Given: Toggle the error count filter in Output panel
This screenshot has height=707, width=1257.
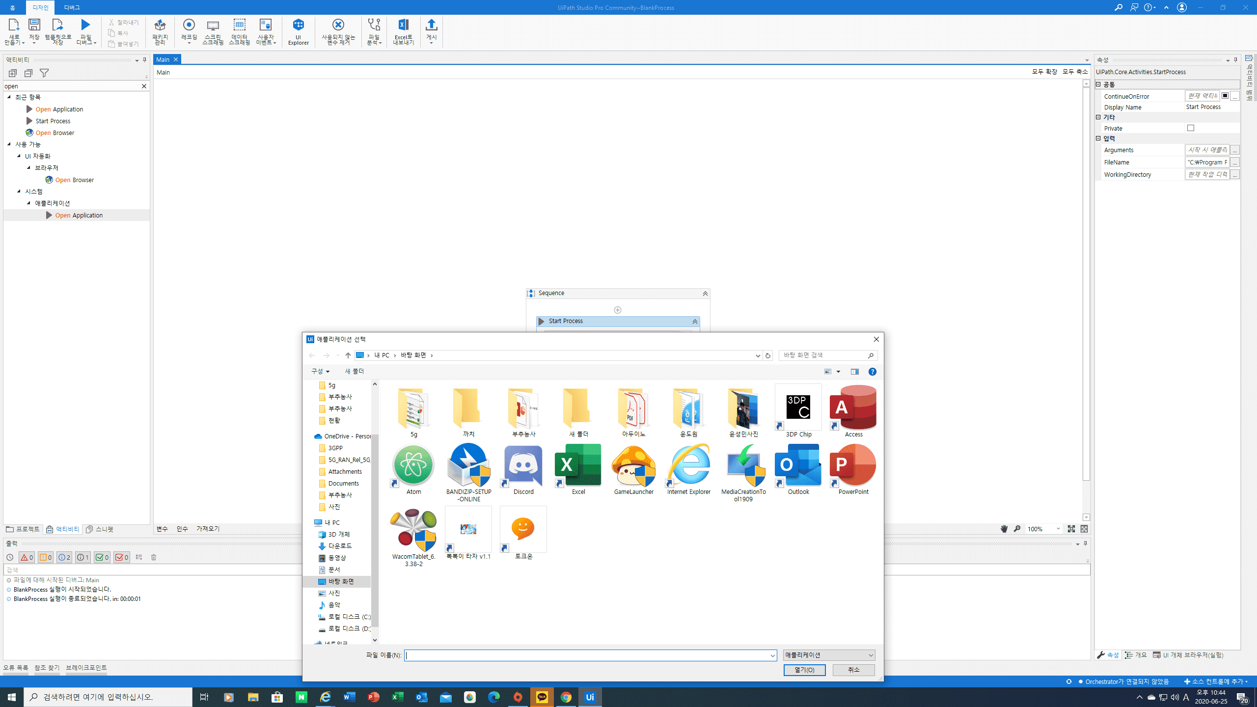Looking at the screenshot, I should pyautogui.click(x=27, y=557).
